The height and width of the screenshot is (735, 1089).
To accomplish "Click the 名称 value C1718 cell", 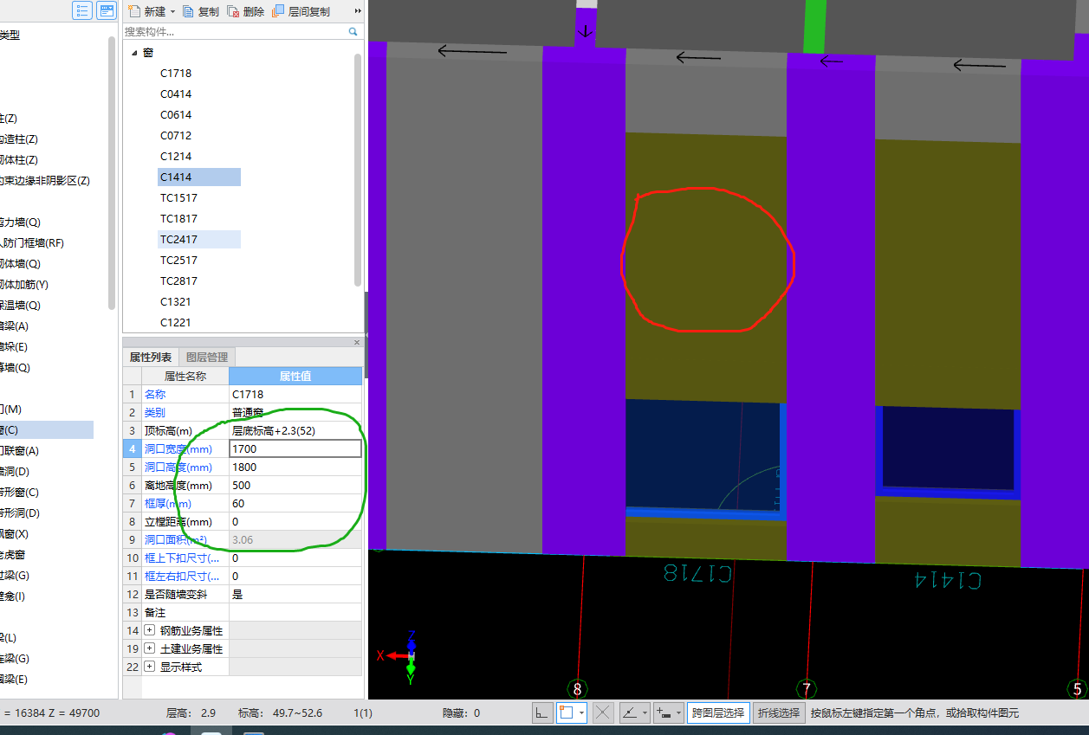I will (295, 394).
